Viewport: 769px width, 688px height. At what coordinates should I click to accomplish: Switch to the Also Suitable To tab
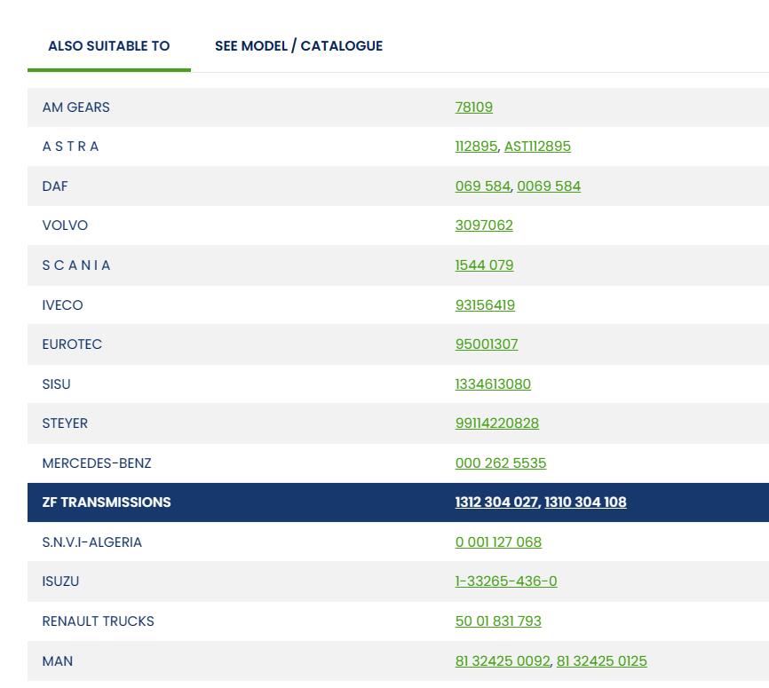click(108, 46)
